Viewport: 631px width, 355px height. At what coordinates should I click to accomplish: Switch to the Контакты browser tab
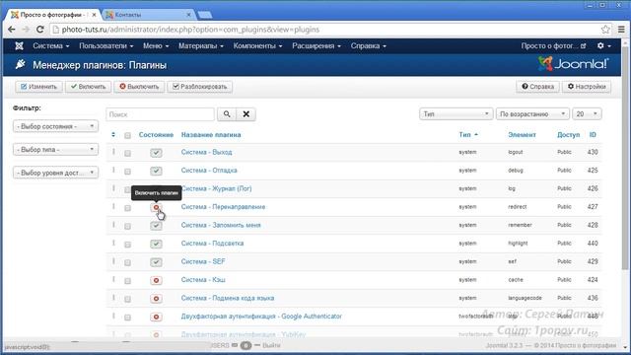pyautogui.click(x=147, y=15)
